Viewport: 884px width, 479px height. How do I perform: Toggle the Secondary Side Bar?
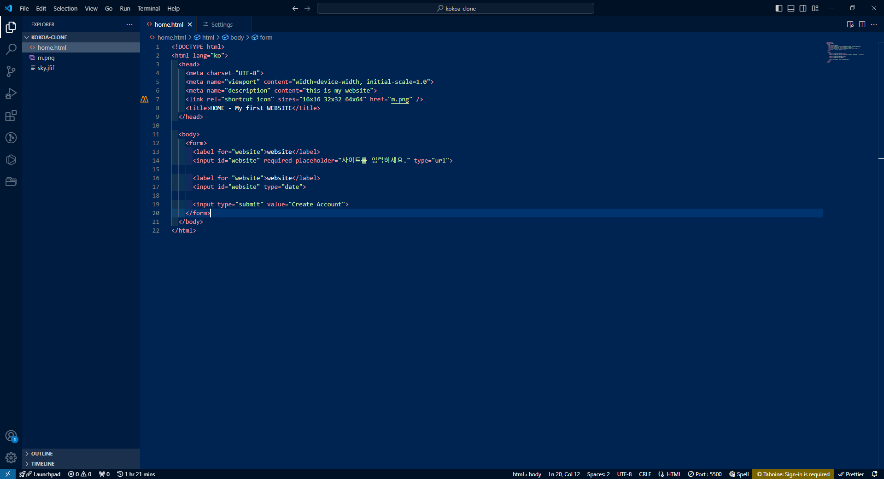point(803,8)
